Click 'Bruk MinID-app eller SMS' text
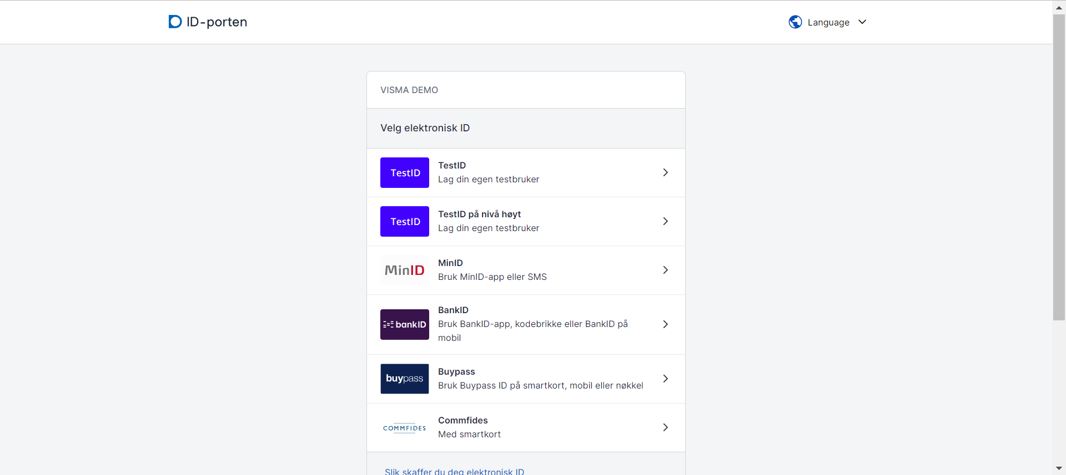The height and width of the screenshot is (475, 1066). tap(492, 277)
